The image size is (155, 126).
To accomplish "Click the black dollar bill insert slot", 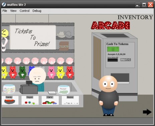I will (113, 60).
